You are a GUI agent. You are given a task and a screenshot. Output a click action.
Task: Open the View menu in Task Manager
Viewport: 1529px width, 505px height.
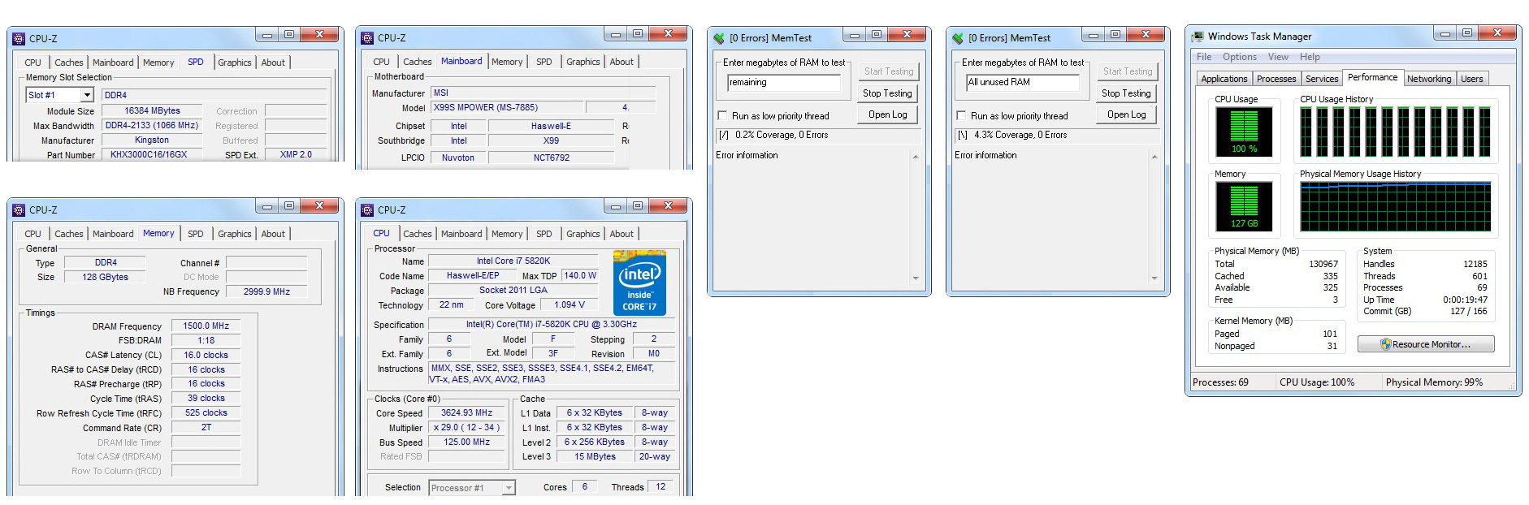pyautogui.click(x=1278, y=57)
